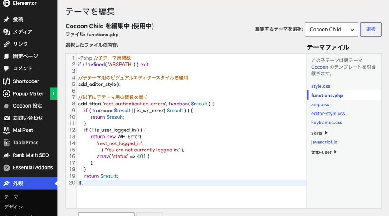Click the Shortcoder bracket icon
Screen dimensions: 389x216
tap(7, 81)
